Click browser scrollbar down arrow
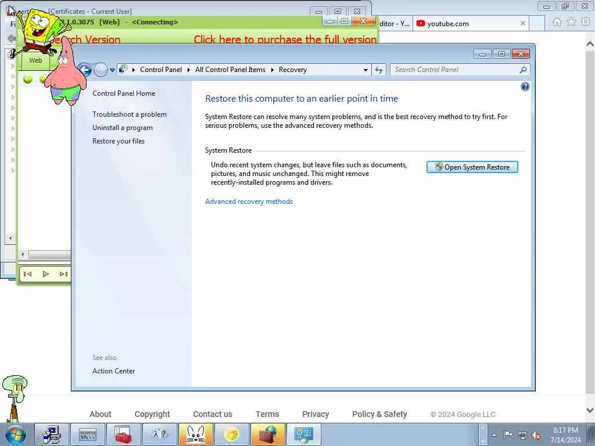The width and height of the screenshot is (595, 446). coord(590,410)
